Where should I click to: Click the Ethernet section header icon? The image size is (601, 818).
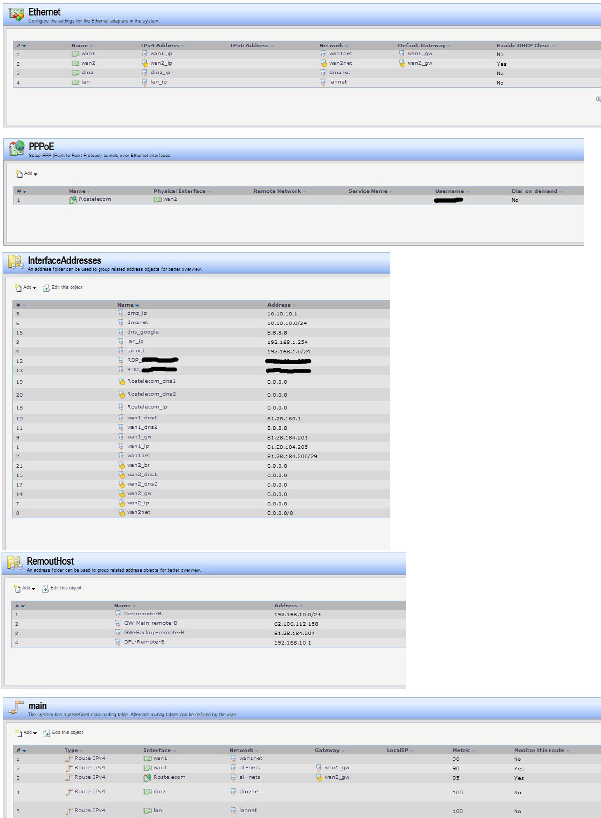click(16, 15)
